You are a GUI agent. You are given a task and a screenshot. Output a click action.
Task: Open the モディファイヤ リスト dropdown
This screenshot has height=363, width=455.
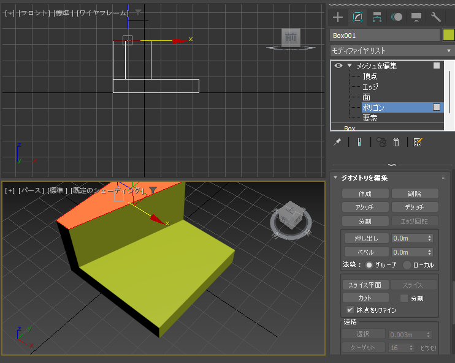tap(392, 51)
